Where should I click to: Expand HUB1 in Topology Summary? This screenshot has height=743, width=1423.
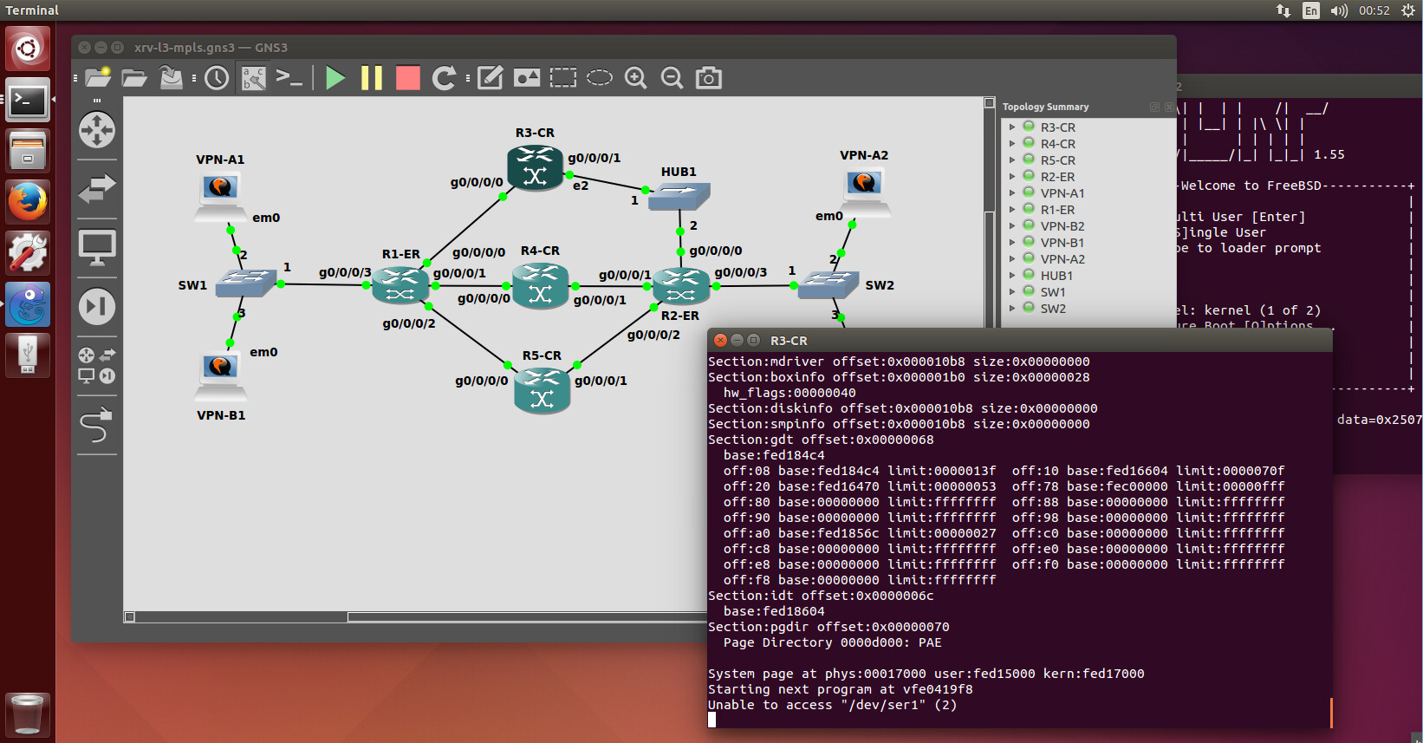pyautogui.click(x=1012, y=276)
